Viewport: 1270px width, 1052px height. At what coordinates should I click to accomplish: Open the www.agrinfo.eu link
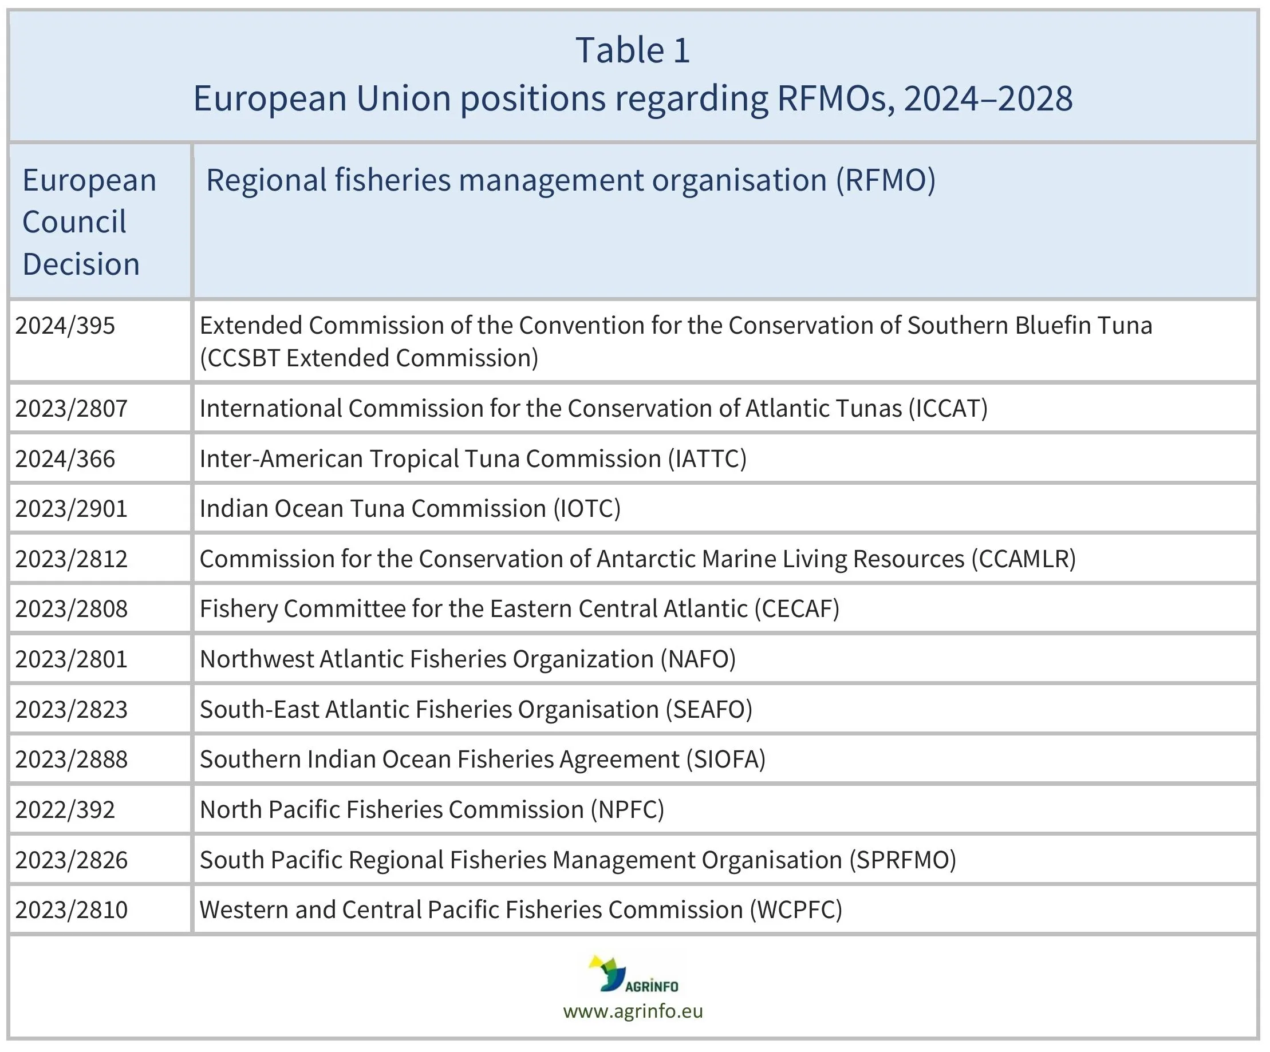point(633,1011)
